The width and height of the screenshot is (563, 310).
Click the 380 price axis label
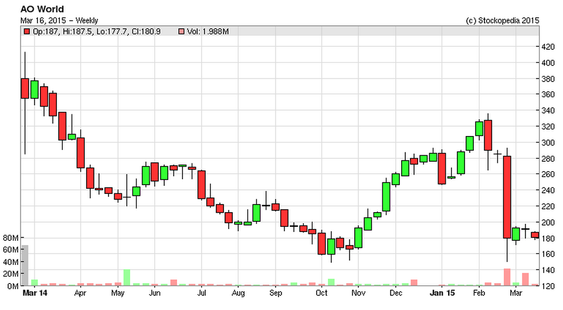548,79
